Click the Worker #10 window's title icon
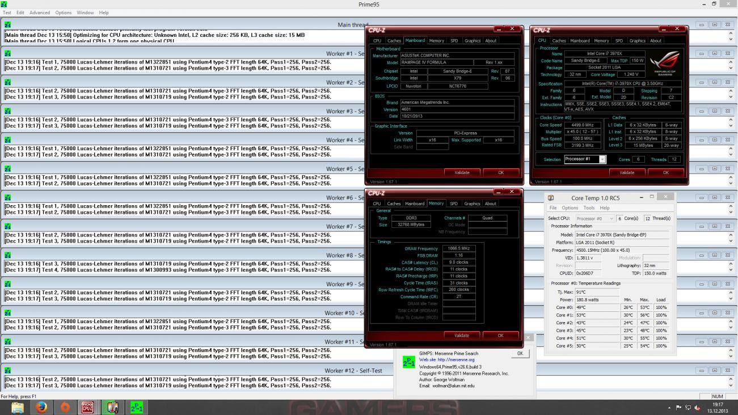Viewport: 738px width, 415px height. 8,313
